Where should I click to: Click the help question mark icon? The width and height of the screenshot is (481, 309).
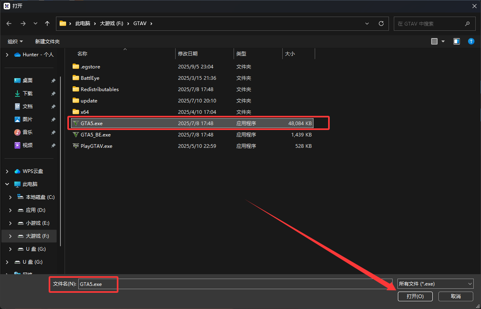click(471, 41)
